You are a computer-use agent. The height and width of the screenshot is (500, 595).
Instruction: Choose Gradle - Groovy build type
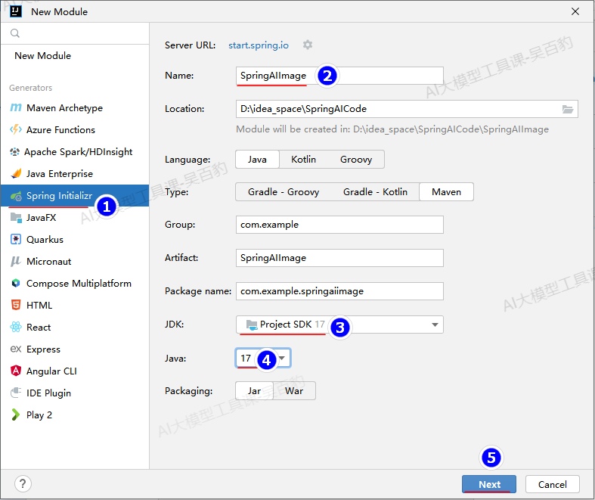point(284,192)
